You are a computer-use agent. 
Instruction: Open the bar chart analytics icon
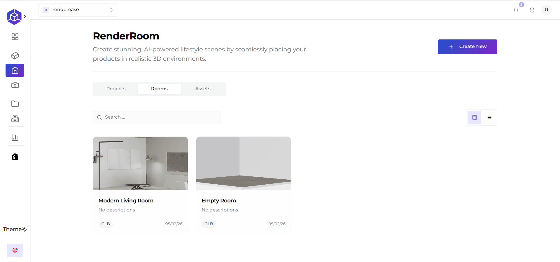point(15,137)
